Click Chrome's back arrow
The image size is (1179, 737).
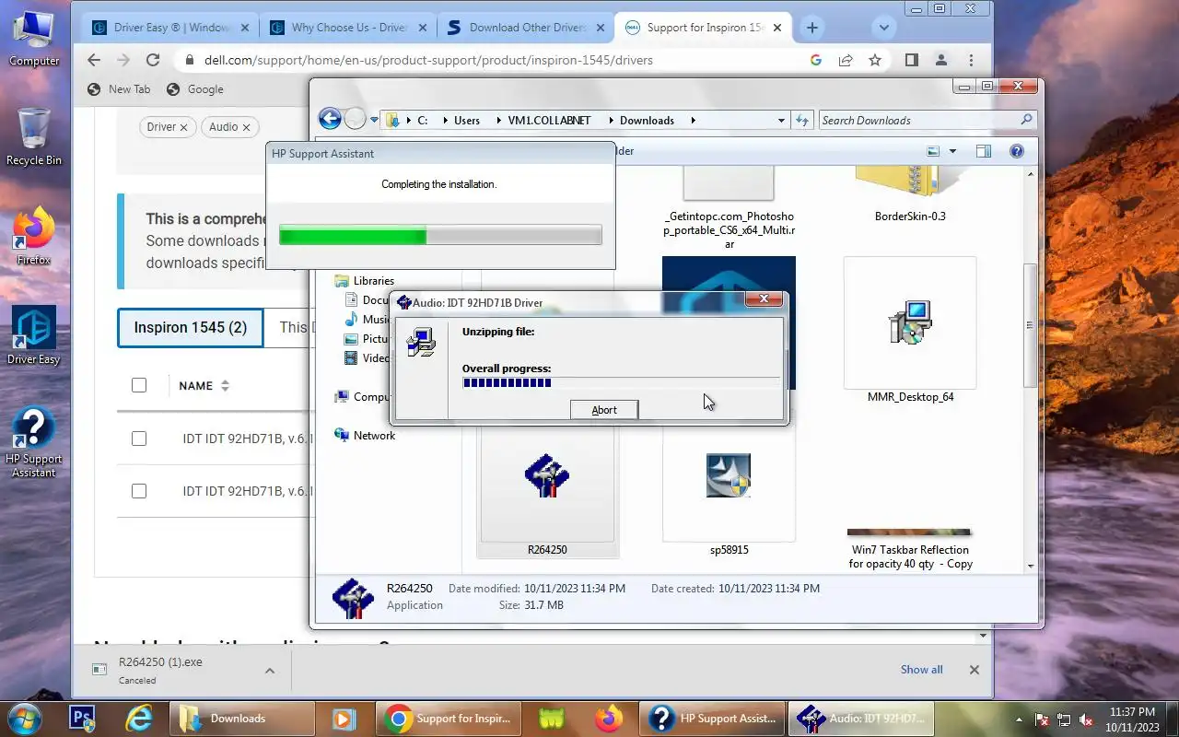[x=94, y=60]
